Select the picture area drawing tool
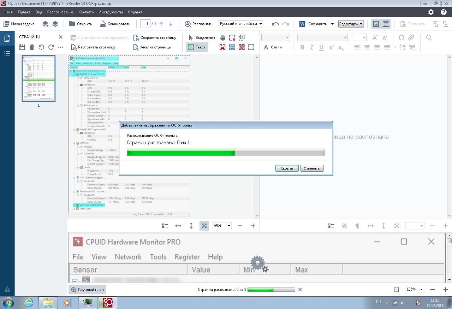This screenshot has width=452, height=309. (222, 47)
